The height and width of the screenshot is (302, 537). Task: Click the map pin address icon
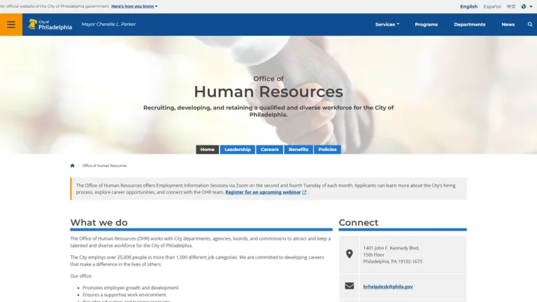pos(349,254)
